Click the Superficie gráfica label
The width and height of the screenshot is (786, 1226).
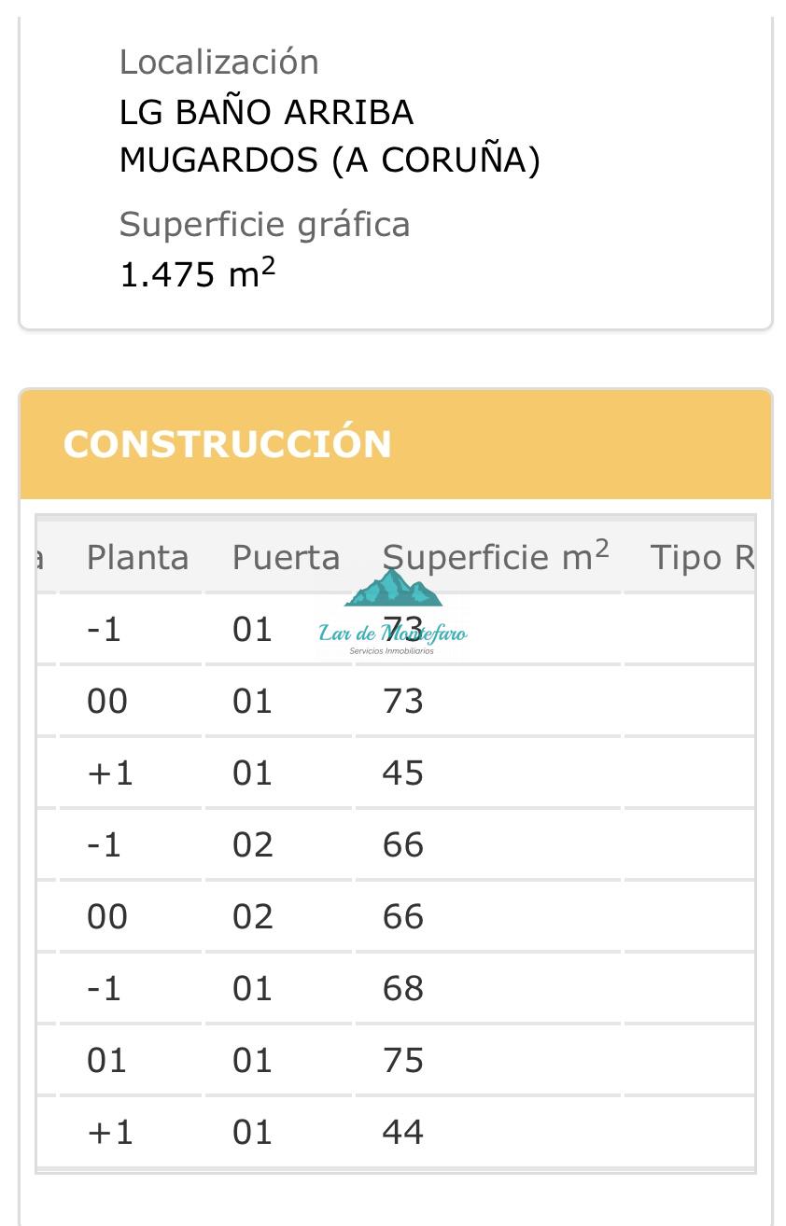(264, 225)
